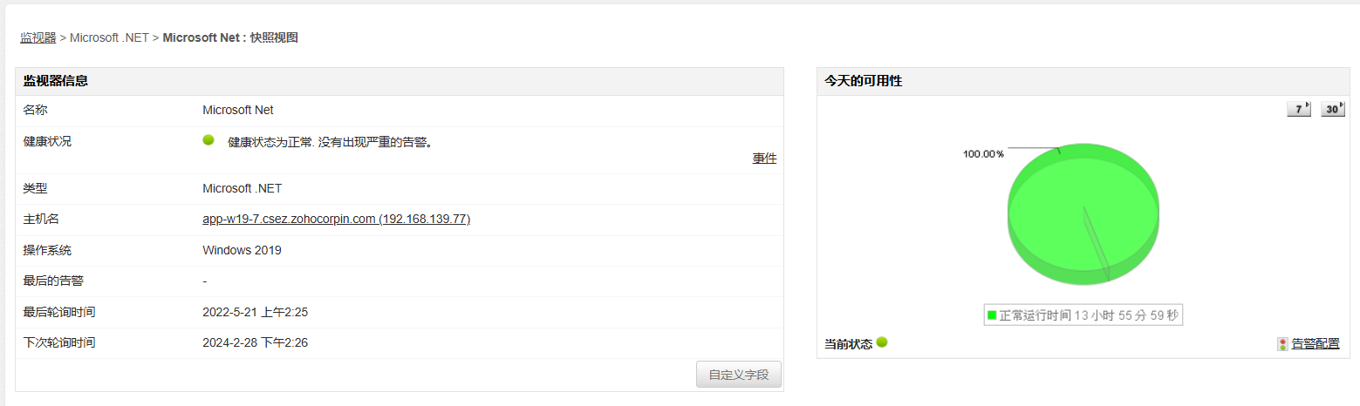
Task: Open the 告警配置 link
Action: (x=1316, y=344)
